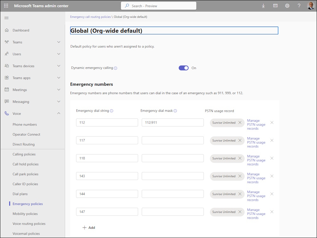Remove Sunrise Unlimited from the 112 row
The width and height of the screenshot is (317, 238).
[240, 122]
